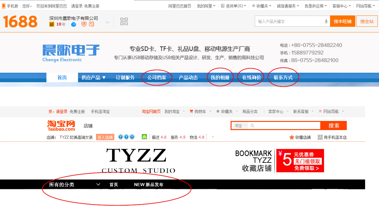This screenshot has height=211, width=379.
Task: Open the 在线询价 nav item
Action: [251, 77]
